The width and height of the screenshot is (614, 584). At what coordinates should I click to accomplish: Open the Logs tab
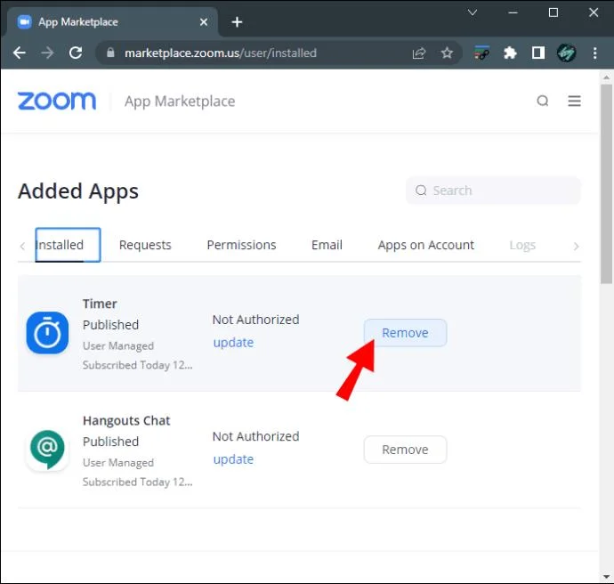[x=522, y=245]
